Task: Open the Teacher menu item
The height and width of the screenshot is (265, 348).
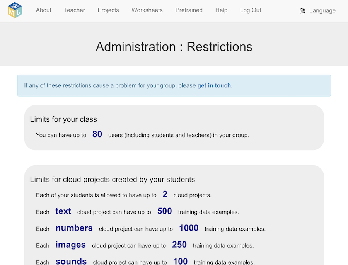Action: pyautogui.click(x=75, y=10)
